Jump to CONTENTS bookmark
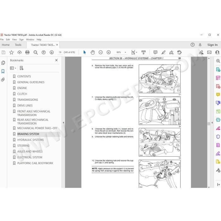The height and width of the screenshot is (221, 221). [x=24, y=76]
